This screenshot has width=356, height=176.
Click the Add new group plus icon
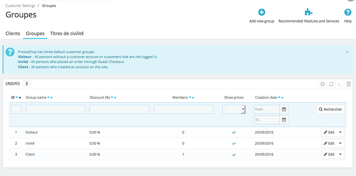262,12
